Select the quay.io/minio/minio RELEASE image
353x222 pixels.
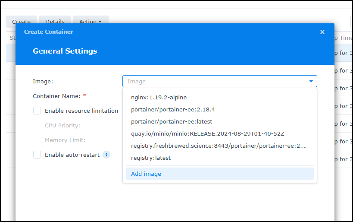point(219,134)
